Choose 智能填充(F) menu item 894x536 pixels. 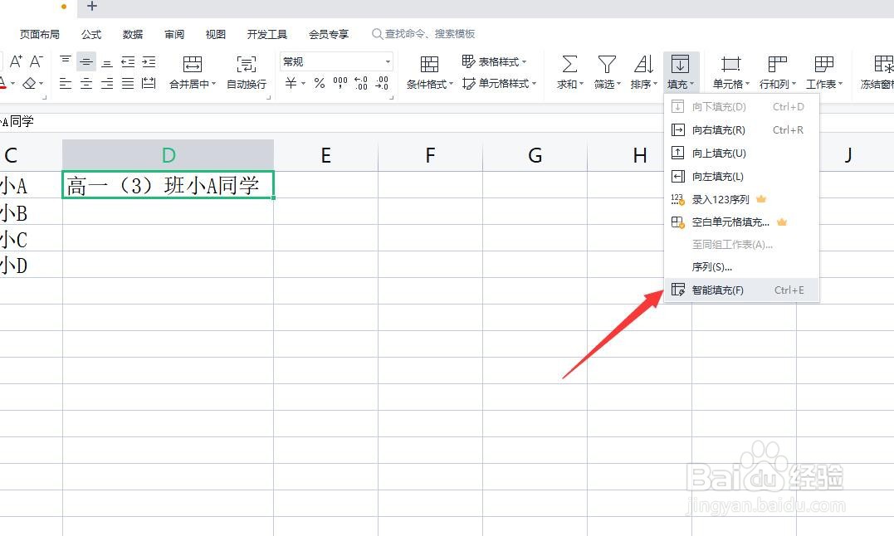[x=742, y=290]
